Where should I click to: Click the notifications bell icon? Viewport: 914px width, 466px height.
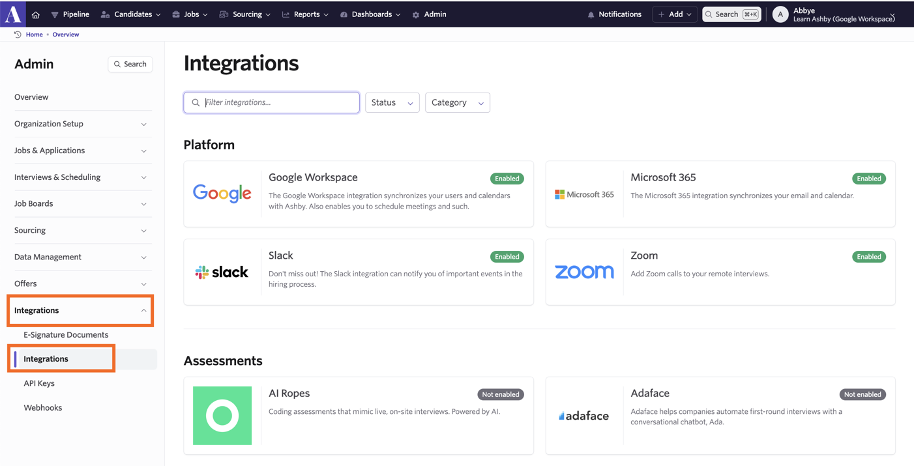click(591, 14)
